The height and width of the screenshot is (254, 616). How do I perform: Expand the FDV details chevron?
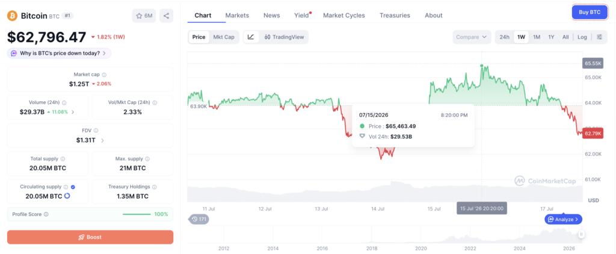point(102,140)
